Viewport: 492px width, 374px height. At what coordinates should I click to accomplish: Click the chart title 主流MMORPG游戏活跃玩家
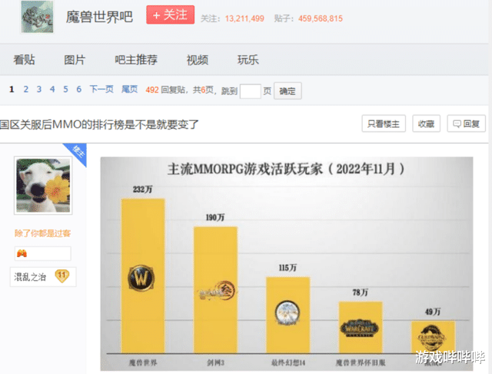tap(286, 169)
